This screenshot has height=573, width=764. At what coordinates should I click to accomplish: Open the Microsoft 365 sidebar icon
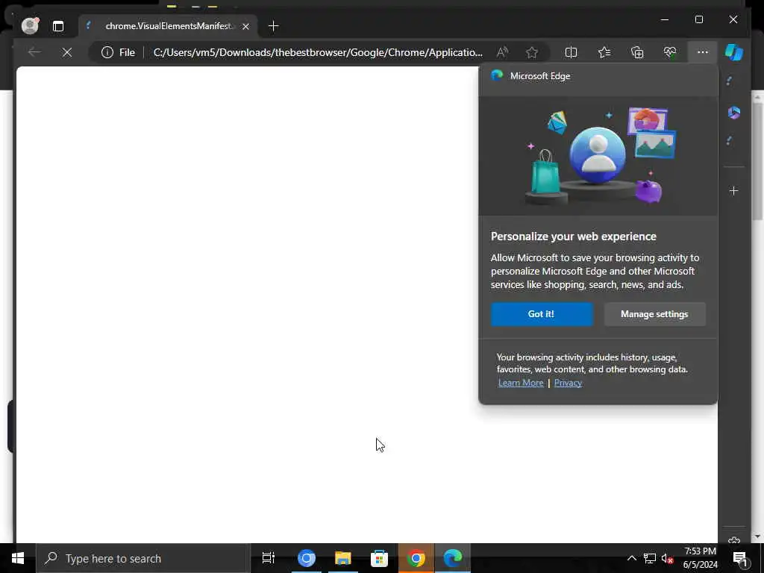(x=734, y=113)
